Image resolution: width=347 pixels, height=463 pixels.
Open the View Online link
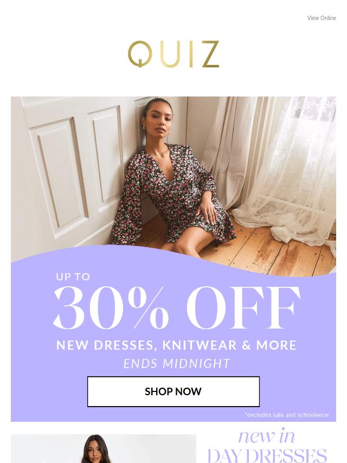tap(322, 18)
